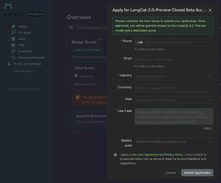Open the Privacy Policy link in the dialog
Screen dimensions: 221x183
tap(174, 154)
